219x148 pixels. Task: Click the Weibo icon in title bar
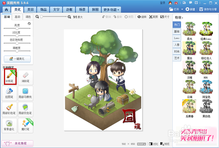point(176,3)
